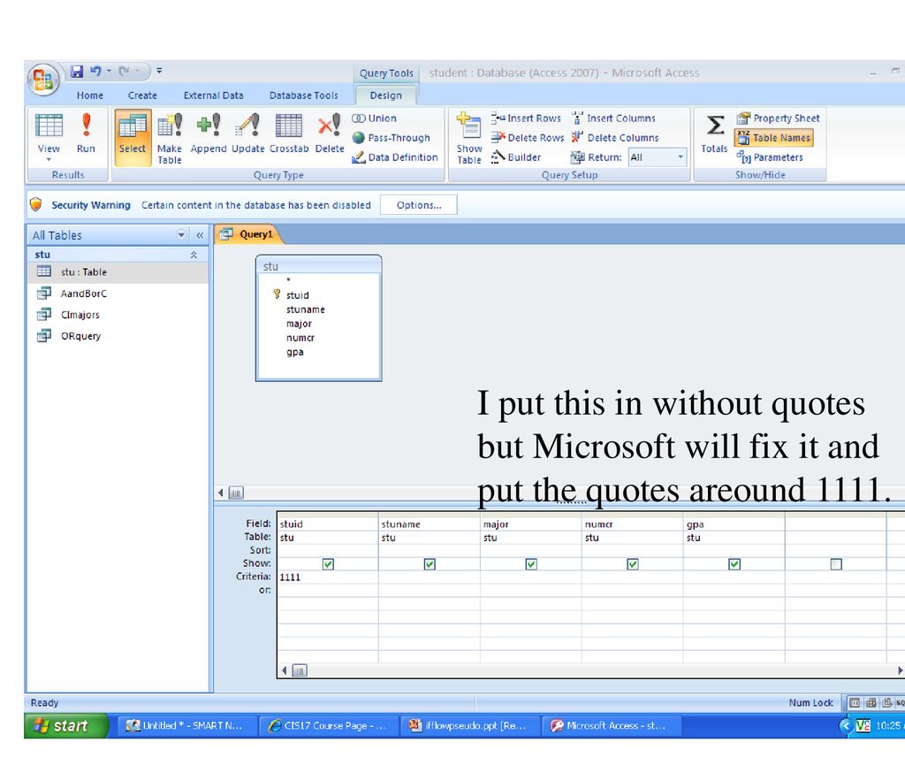Open the Undo history dropdown arrow
The height and width of the screenshot is (773, 905).
point(109,71)
